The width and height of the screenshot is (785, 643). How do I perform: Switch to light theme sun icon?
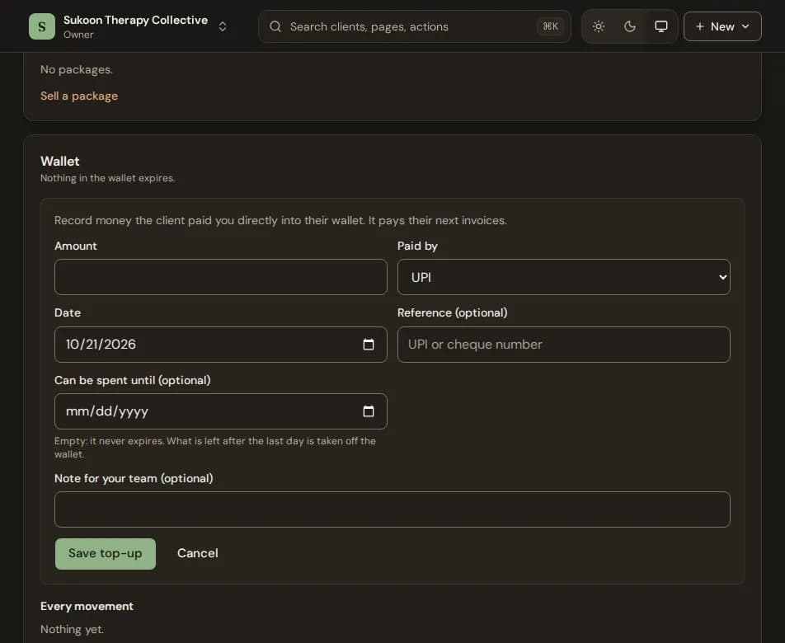599,26
